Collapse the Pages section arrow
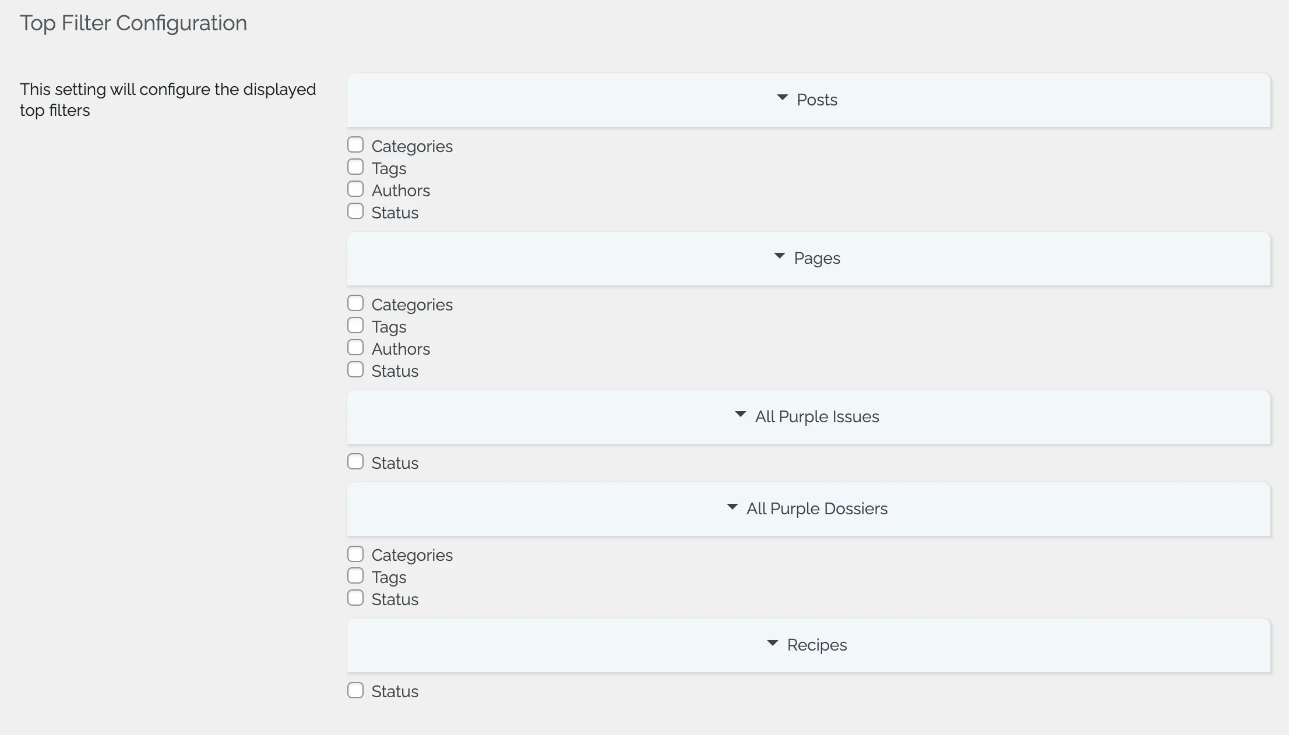The width and height of the screenshot is (1289, 735). [779, 256]
